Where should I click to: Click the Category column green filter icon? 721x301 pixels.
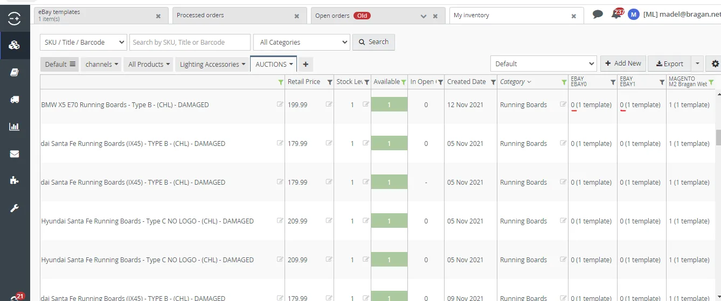tap(564, 82)
